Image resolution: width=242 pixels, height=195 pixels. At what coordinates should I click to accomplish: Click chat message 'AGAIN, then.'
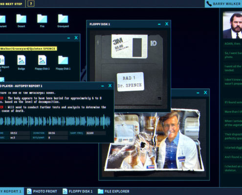coord(232,44)
